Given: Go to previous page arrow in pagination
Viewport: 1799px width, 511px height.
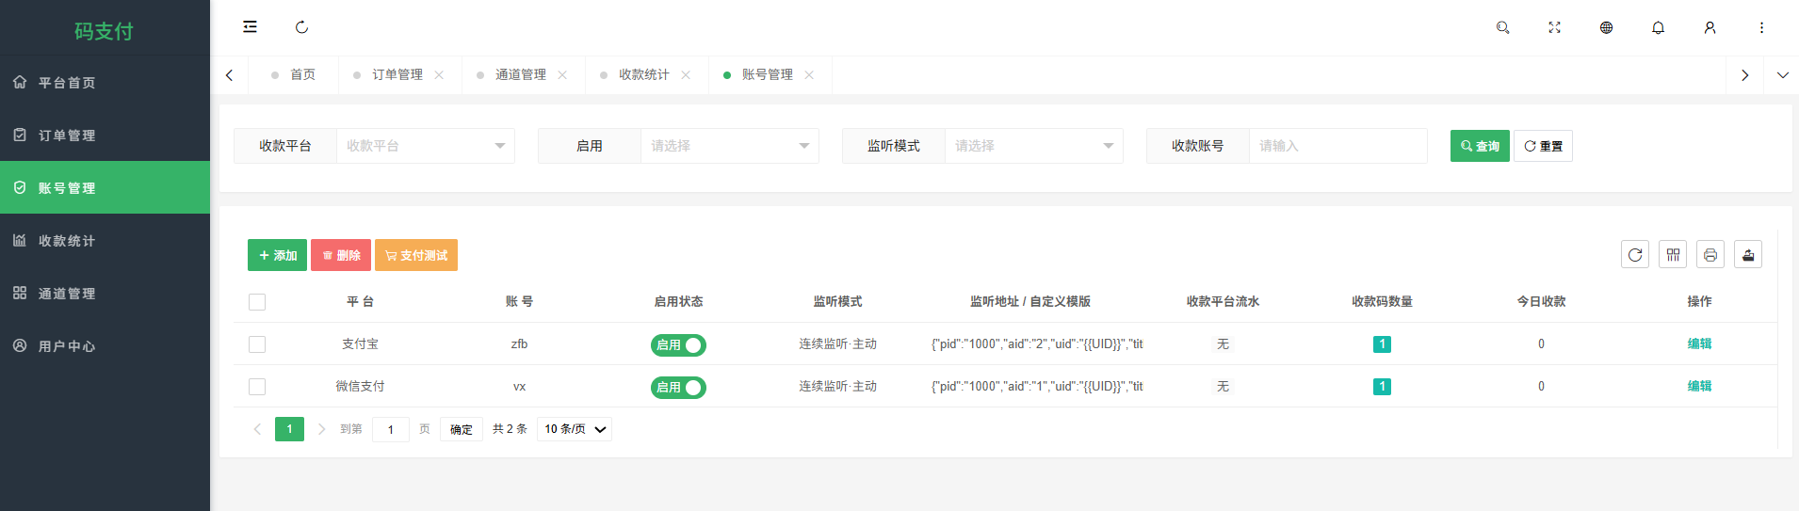Looking at the screenshot, I should (x=257, y=429).
